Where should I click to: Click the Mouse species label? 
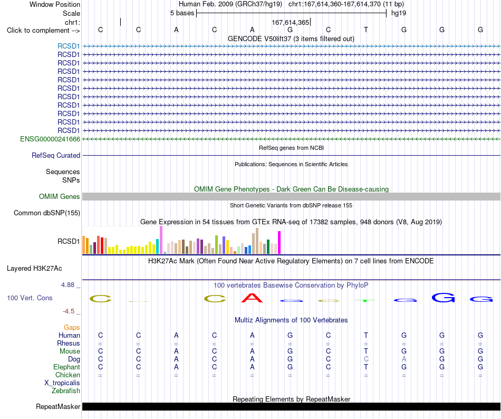click(x=70, y=351)
